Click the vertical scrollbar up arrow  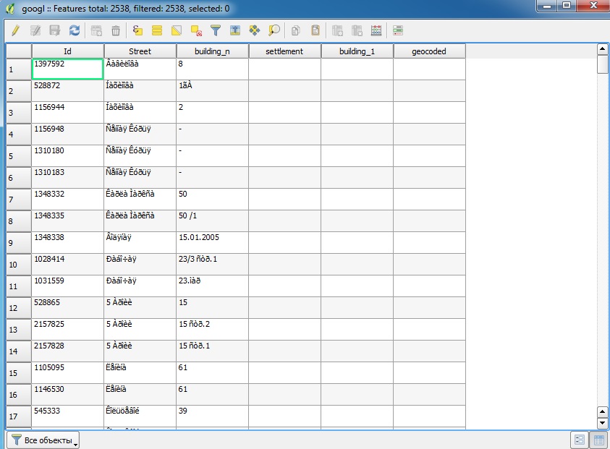click(x=602, y=49)
